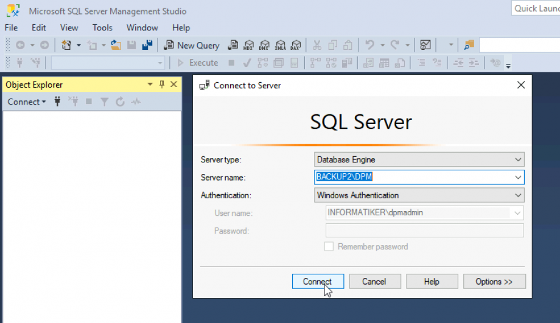
Task: Open the Authentication dropdown list
Action: point(518,195)
